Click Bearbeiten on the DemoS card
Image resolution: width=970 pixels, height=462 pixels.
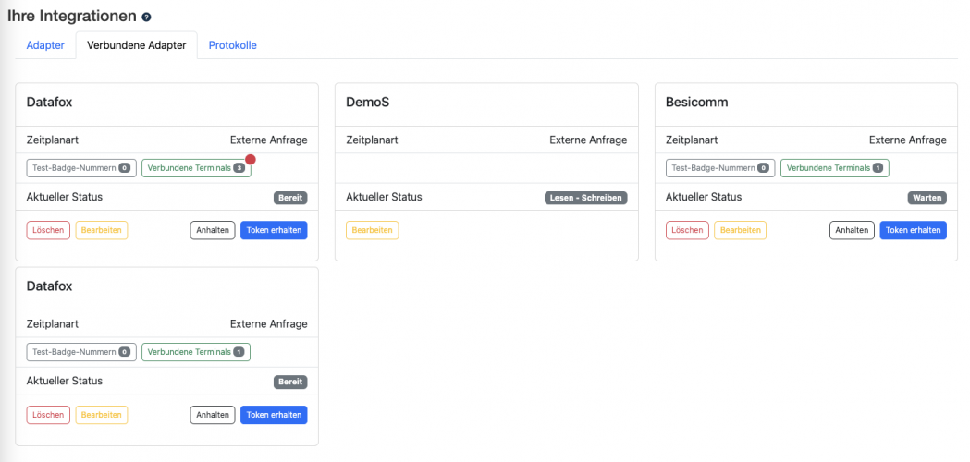(x=373, y=230)
